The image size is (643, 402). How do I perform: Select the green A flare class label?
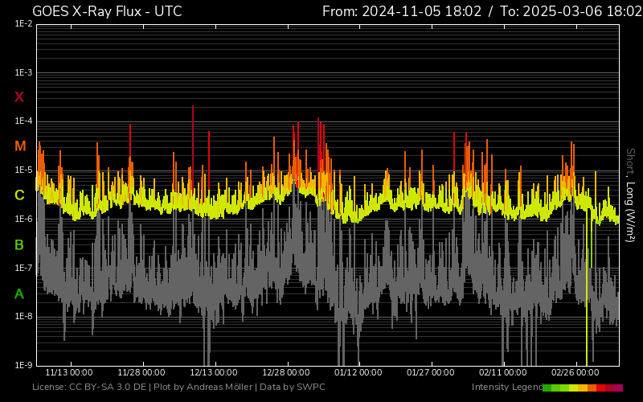19,294
